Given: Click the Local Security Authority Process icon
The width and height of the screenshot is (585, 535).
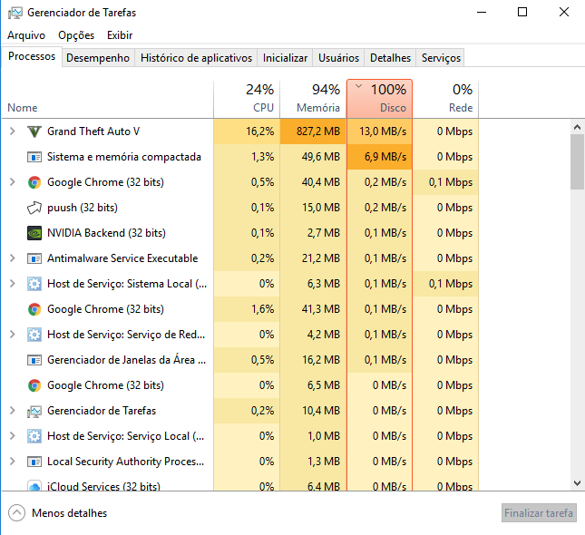Looking at the screenshot, I should (34, 462).
